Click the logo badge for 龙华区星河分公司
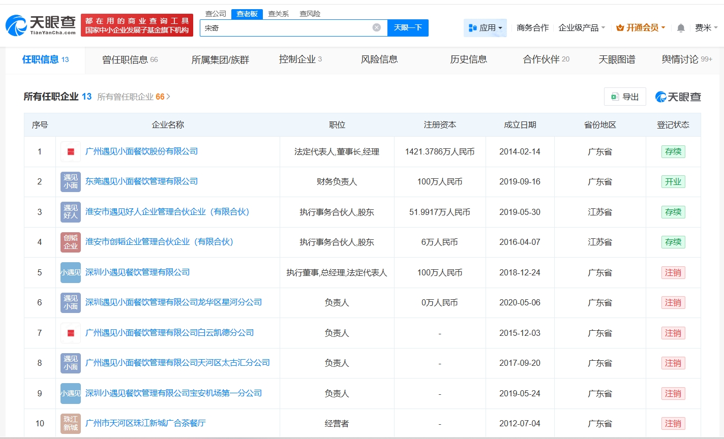Viewport: 724px width, 439px height. click(x=71, y=302)
